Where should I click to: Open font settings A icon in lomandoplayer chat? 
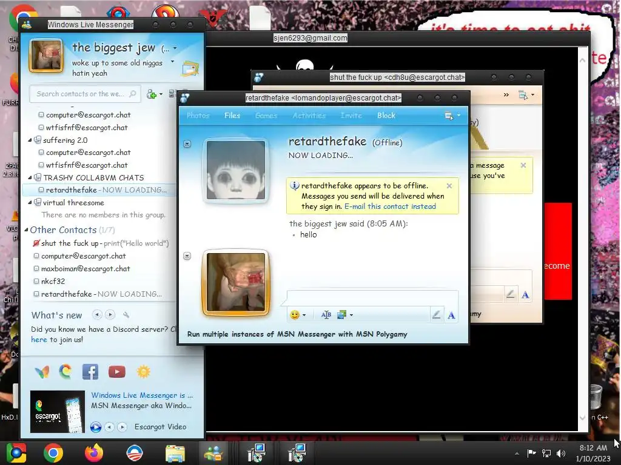pyautogui.click(x=451, y=315)
